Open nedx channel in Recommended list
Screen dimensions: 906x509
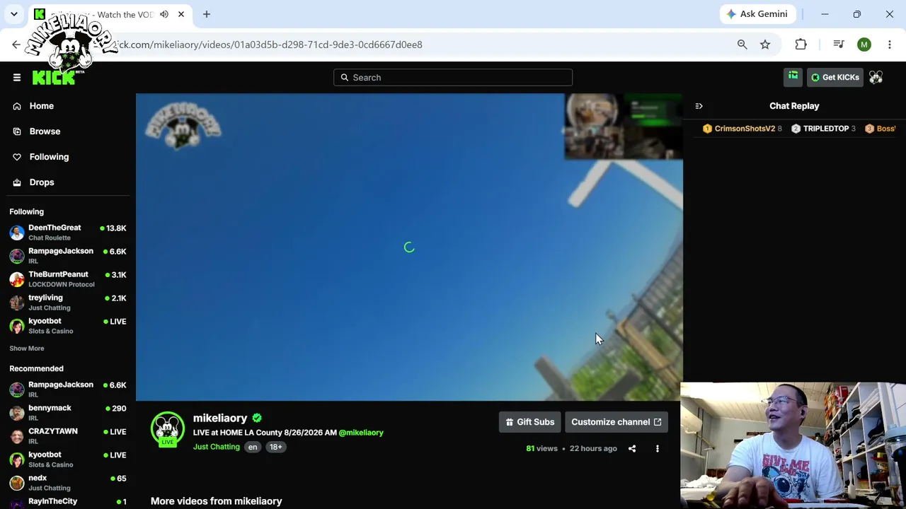pyautogui.click(x=68, y=483)
